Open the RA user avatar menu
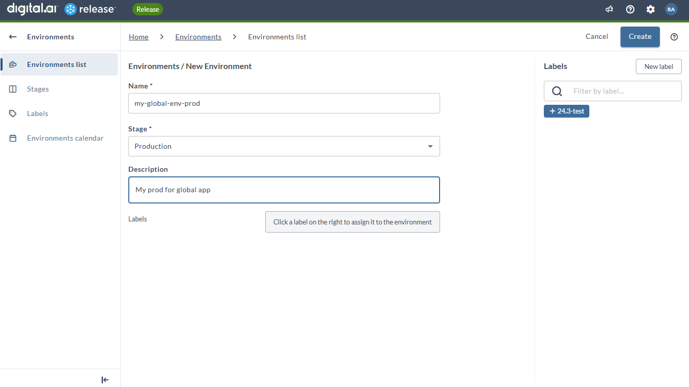 671,9
